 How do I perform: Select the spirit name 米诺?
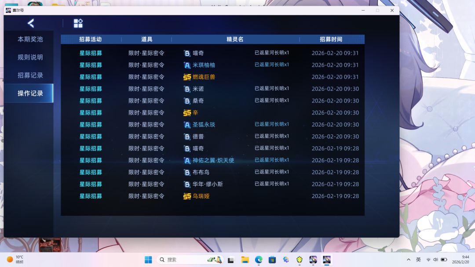pyautogui.click(x=198, y=89)
